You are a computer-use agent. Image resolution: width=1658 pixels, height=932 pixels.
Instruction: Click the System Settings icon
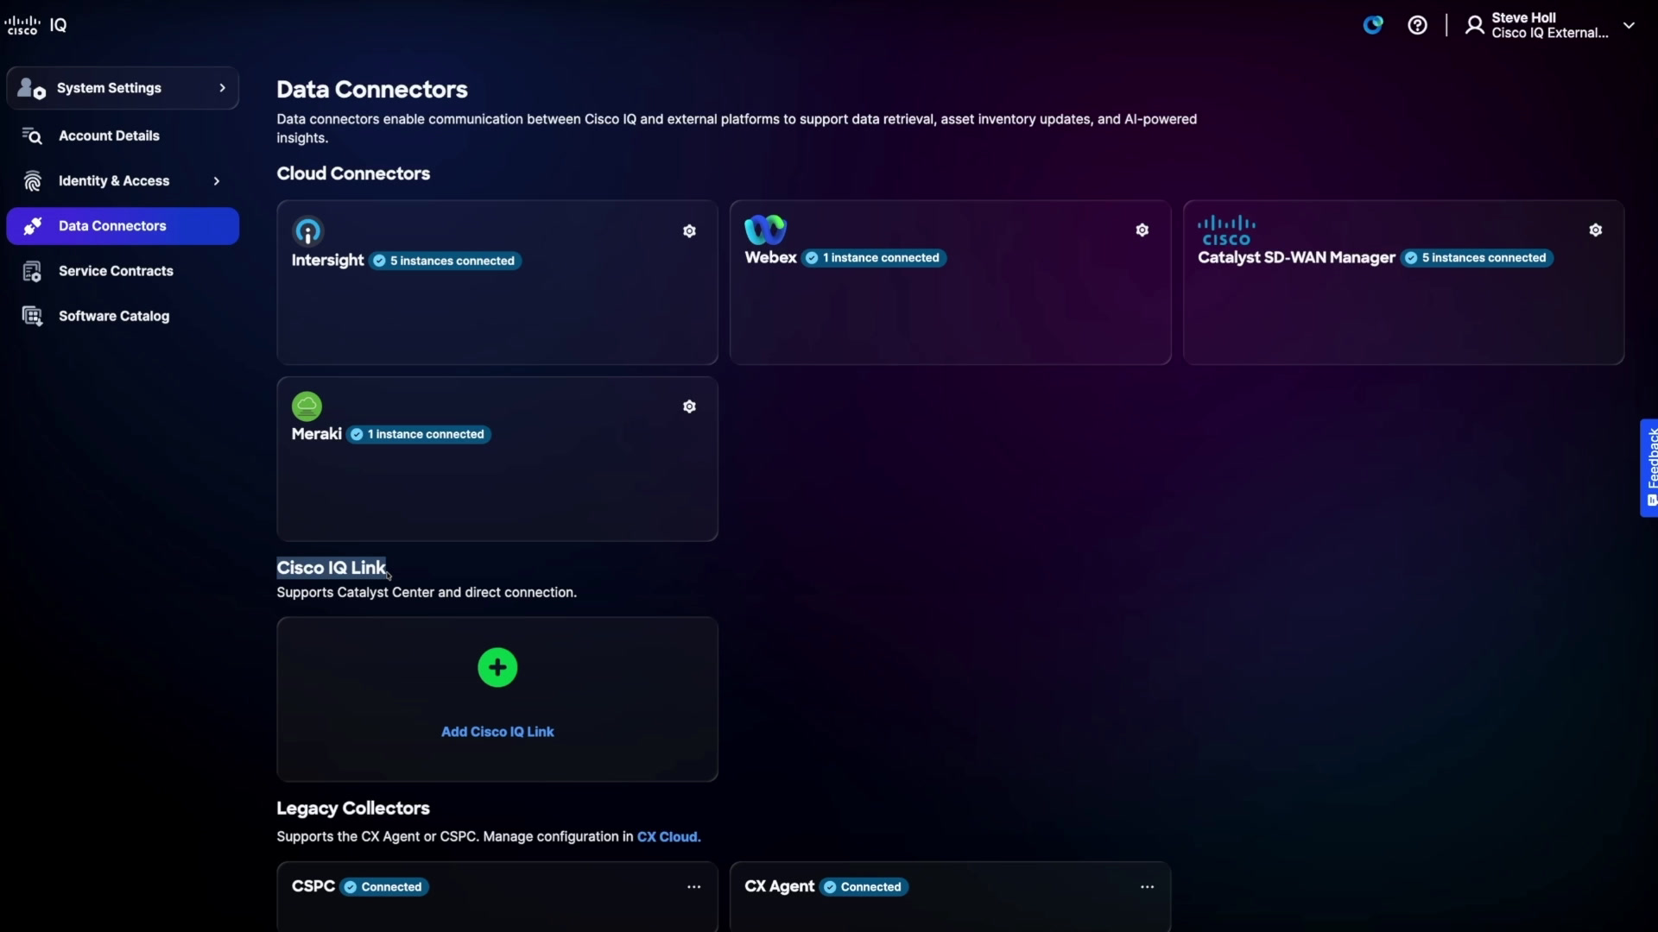tap(31, 88)
